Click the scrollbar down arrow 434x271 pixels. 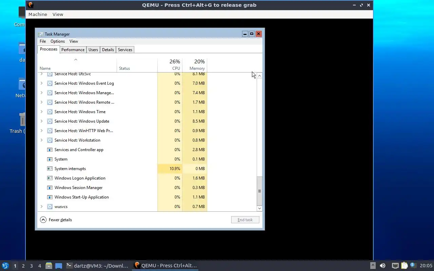[x=259, y=208]
